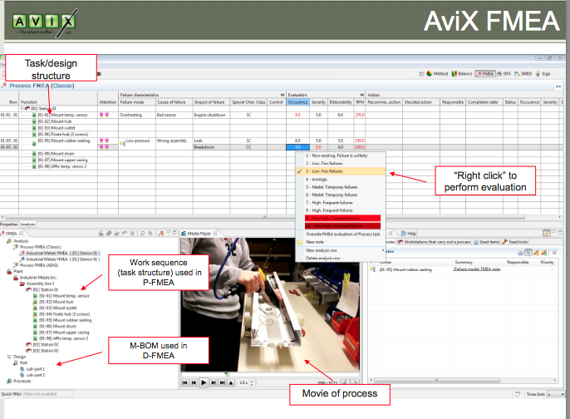Select the 270.0 RPN value cell

coord(360,115)
